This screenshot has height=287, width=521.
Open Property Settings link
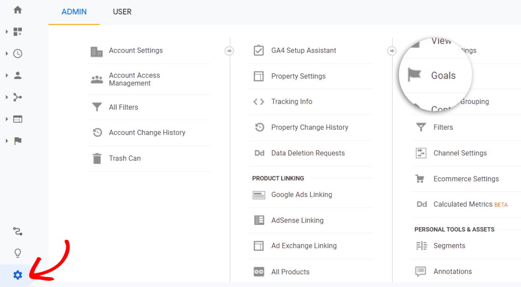pos(298,76)
